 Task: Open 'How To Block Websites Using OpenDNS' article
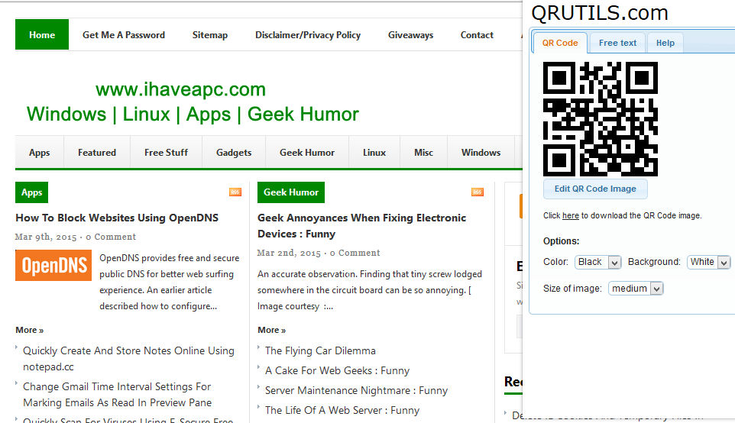pyautogui.click(x=117, y=218)
